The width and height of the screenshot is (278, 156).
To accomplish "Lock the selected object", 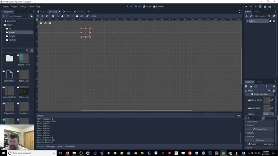I will pos(77,16).
